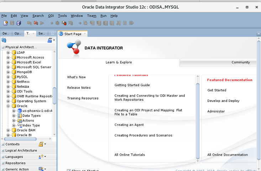The width and height of the screenshot is (261, 171).
Task: Click the New Generic Action icon
Action: [x=41, y=169]
